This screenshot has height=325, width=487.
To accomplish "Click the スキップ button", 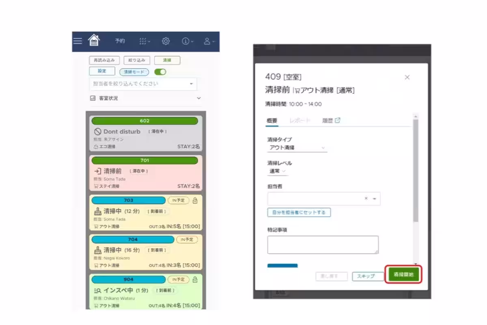I will click(367, 276).
